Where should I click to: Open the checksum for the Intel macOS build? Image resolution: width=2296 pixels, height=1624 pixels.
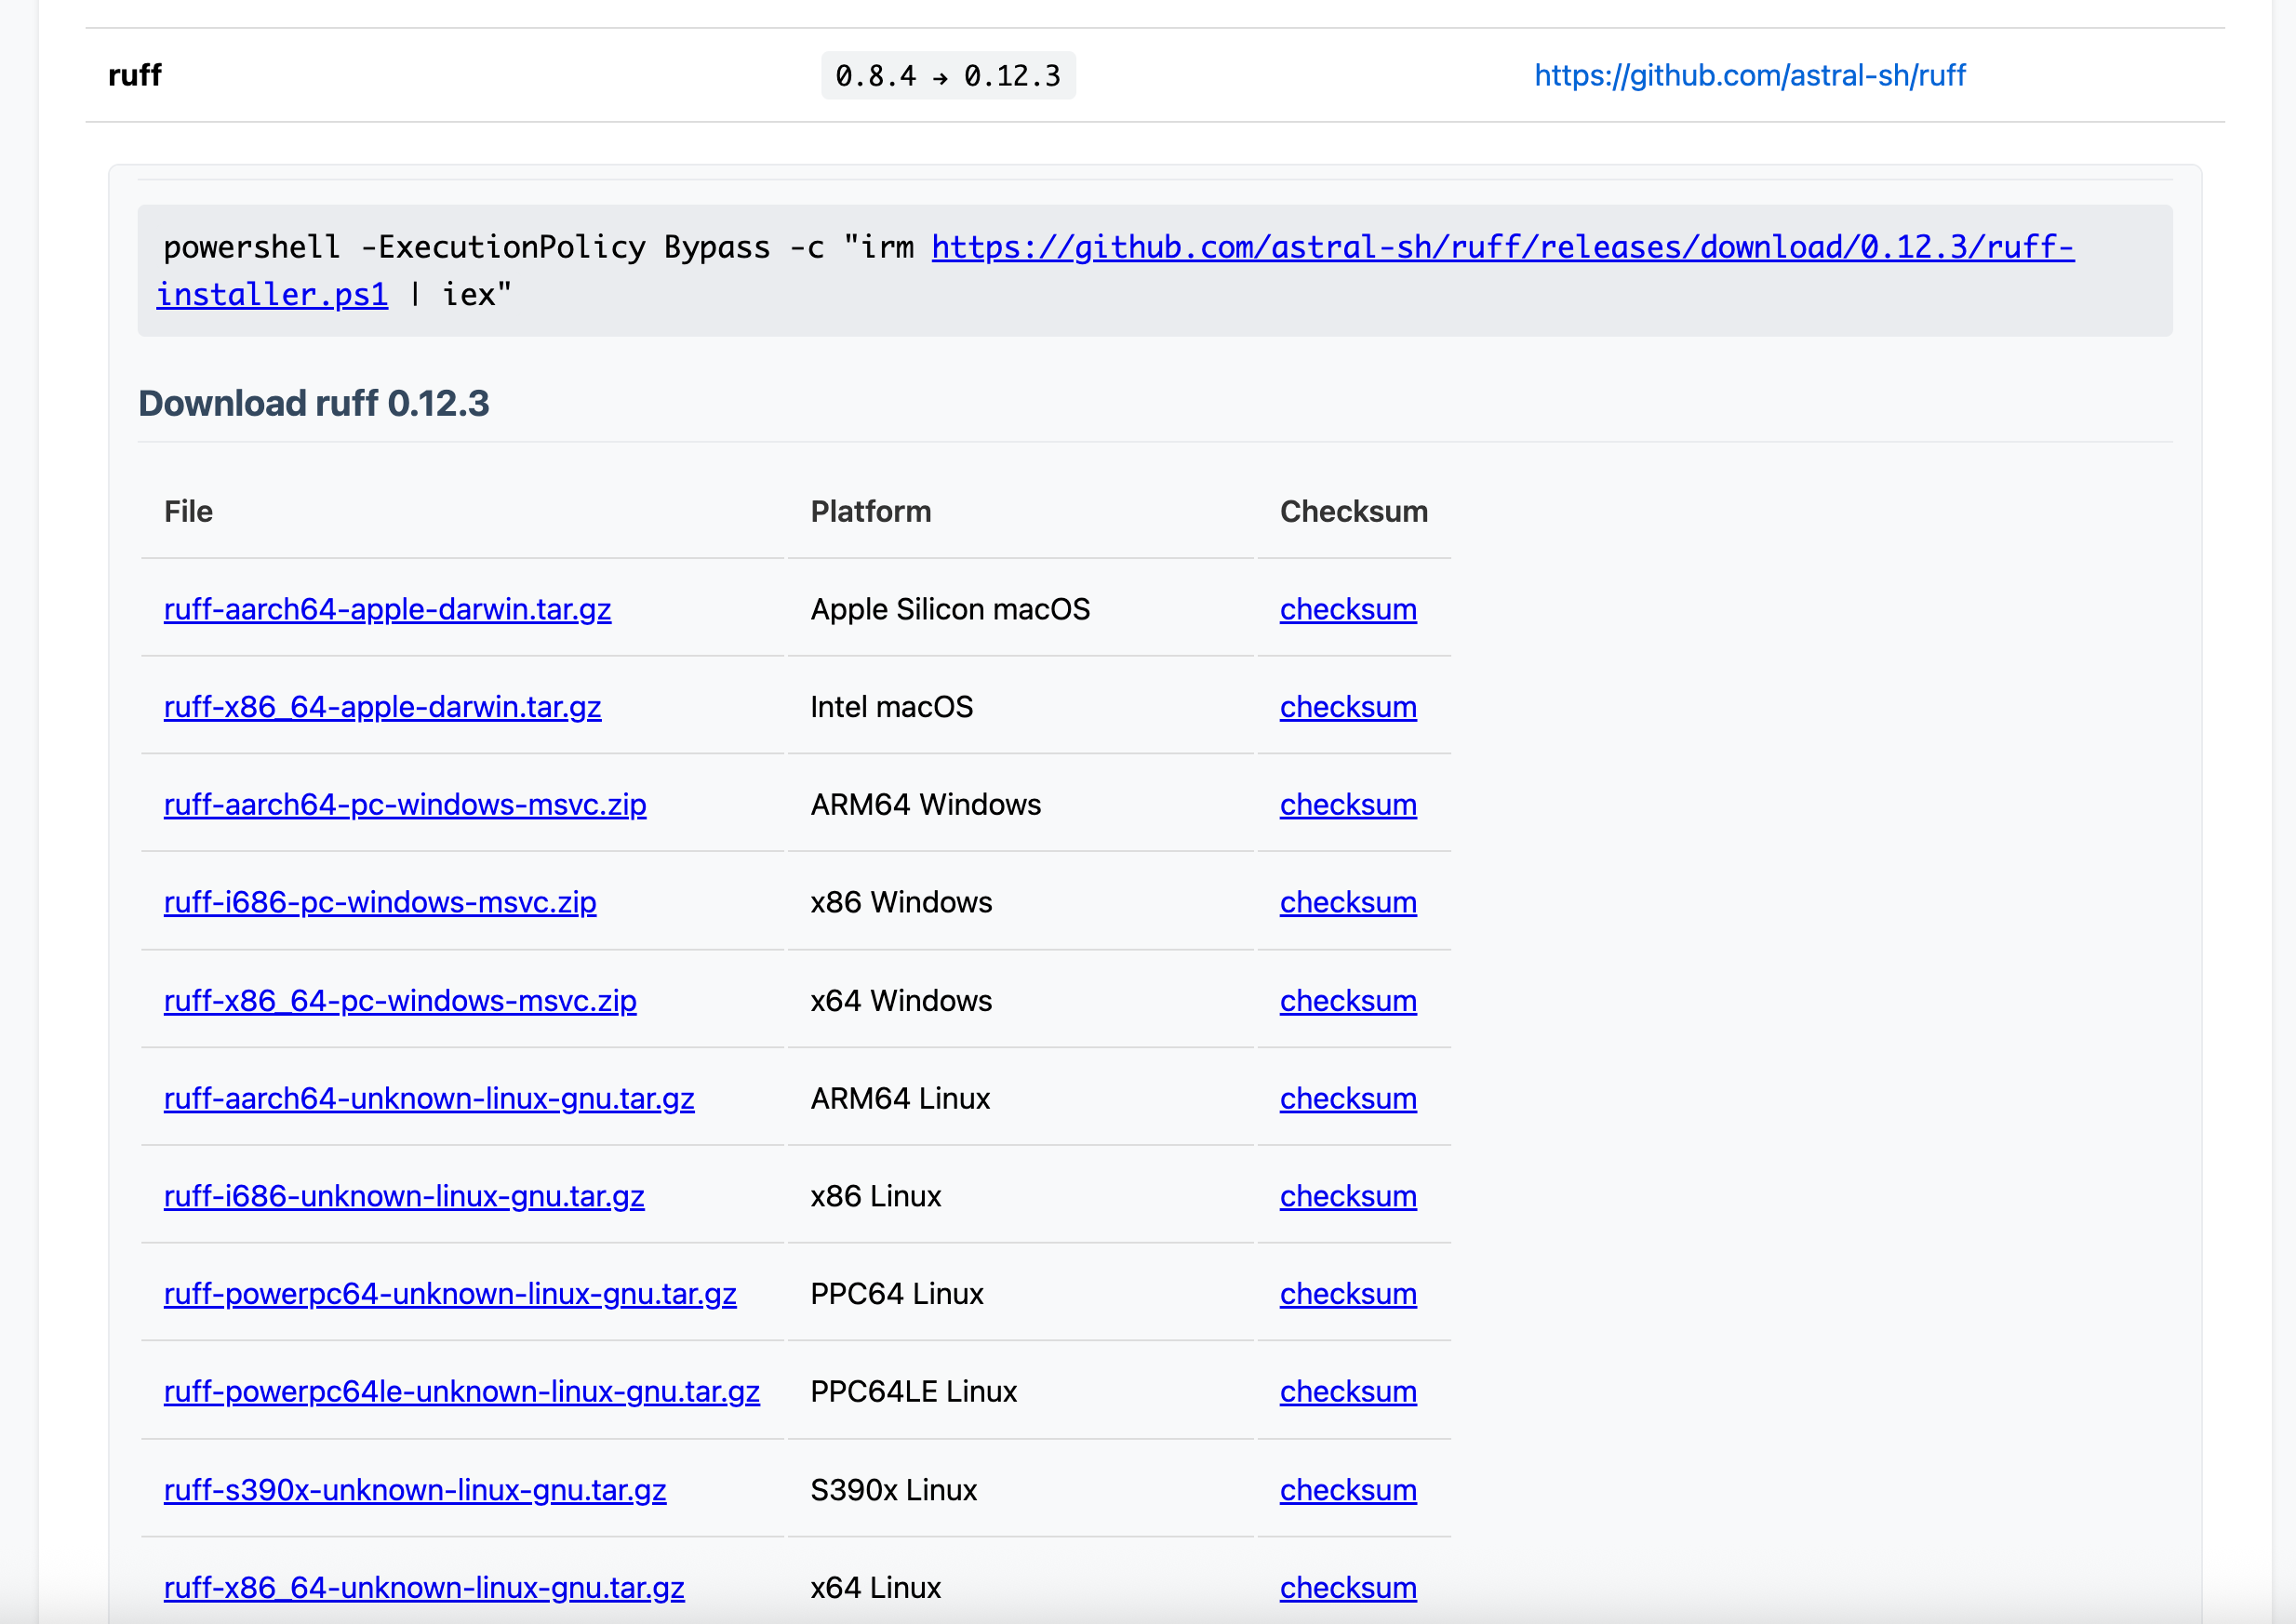tap(1347, 706)
